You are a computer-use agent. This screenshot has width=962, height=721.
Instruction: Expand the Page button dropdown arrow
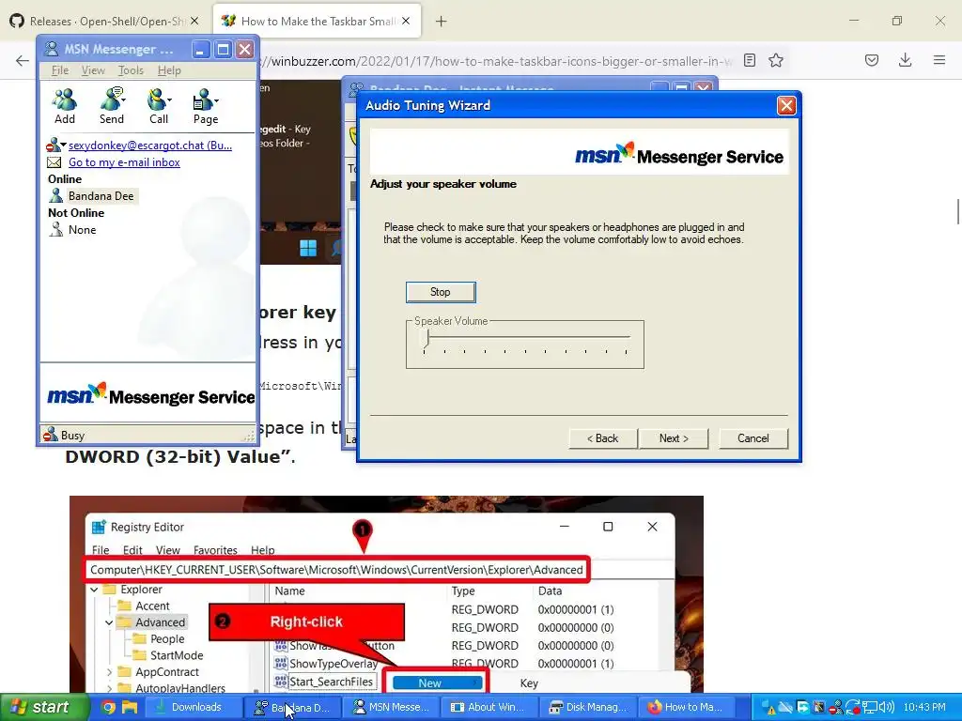216,100
